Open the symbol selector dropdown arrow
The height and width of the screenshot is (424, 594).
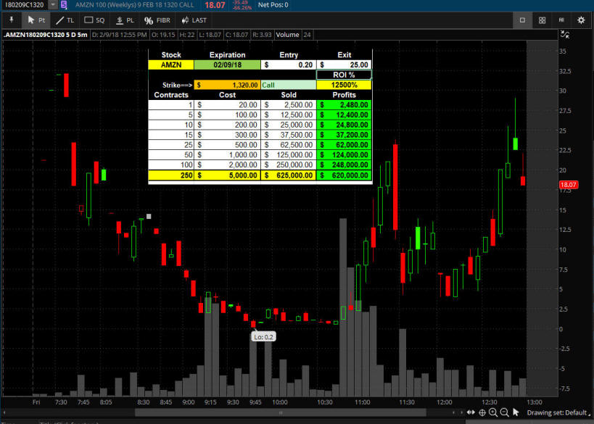(x=53, y=5)
